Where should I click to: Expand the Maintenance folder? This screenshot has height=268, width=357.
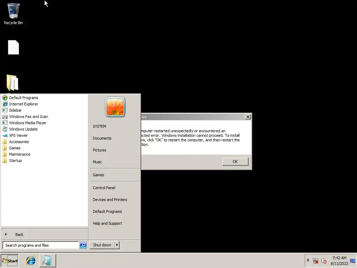(20, 154)
